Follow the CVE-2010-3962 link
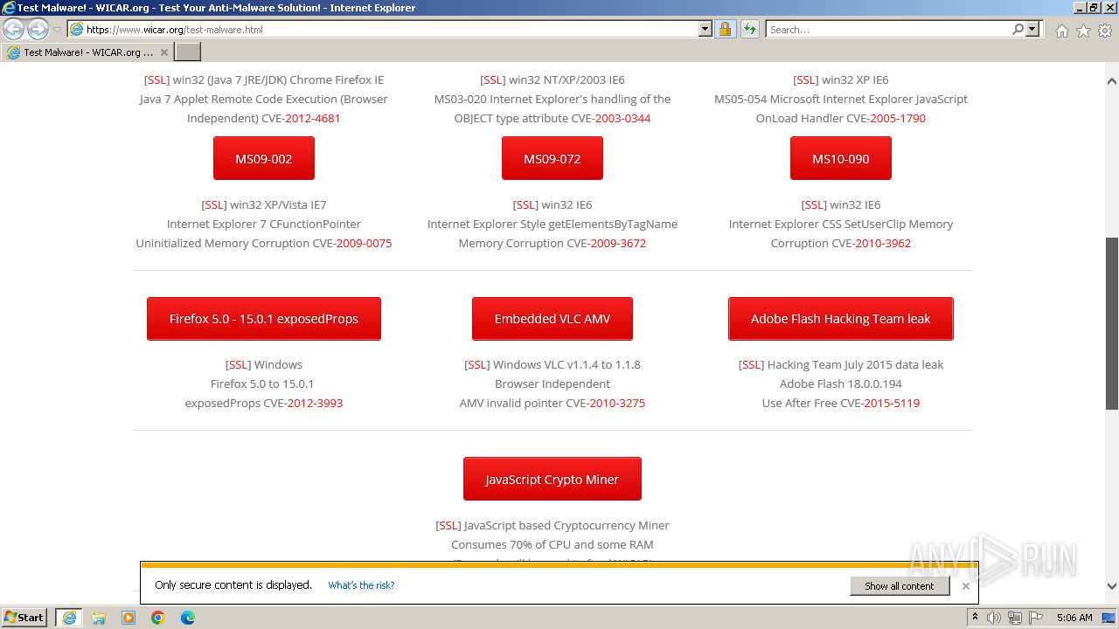The width and height of the screenshot is (1119, 629). click(x=883, y=243)
